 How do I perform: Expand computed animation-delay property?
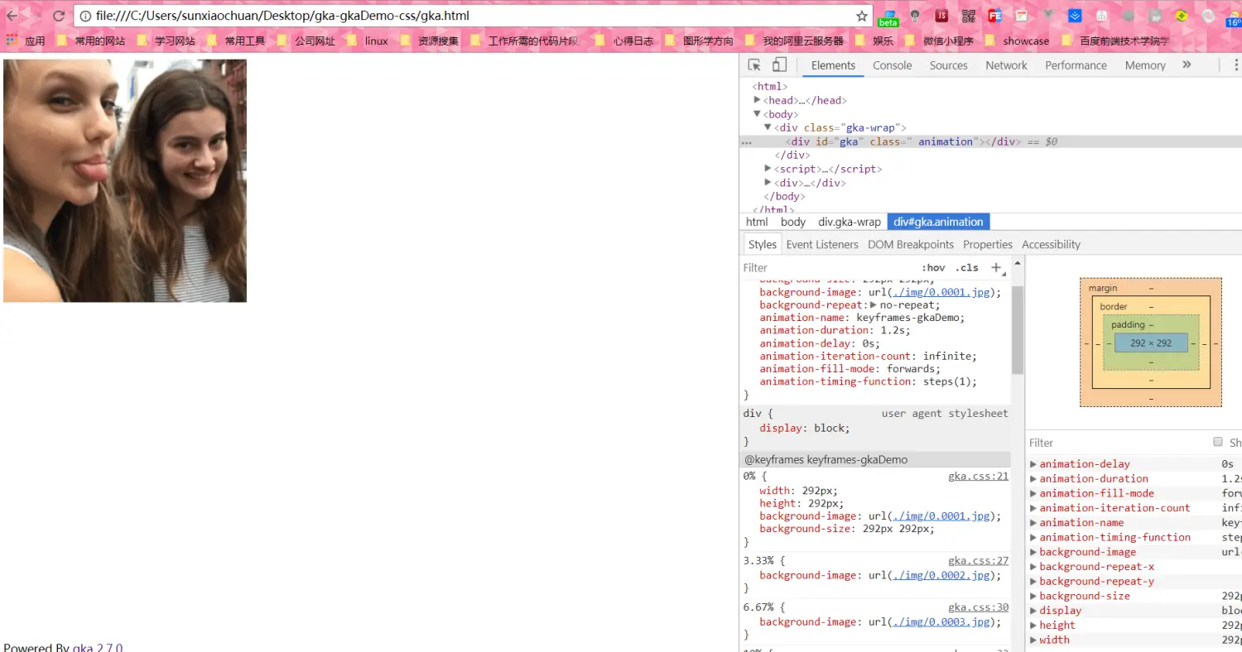click(1033, 464)
